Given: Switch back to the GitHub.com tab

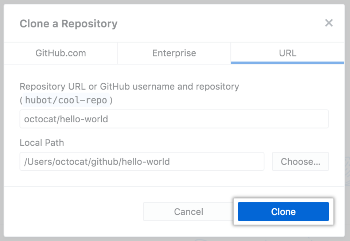Looking at the screenshot, I should [61, 53].
